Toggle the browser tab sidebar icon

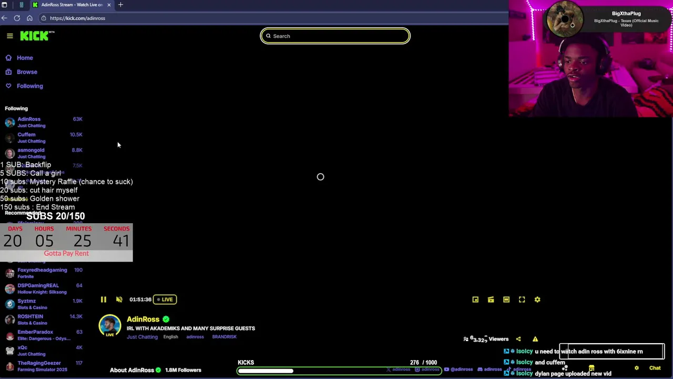click(4, 5)
